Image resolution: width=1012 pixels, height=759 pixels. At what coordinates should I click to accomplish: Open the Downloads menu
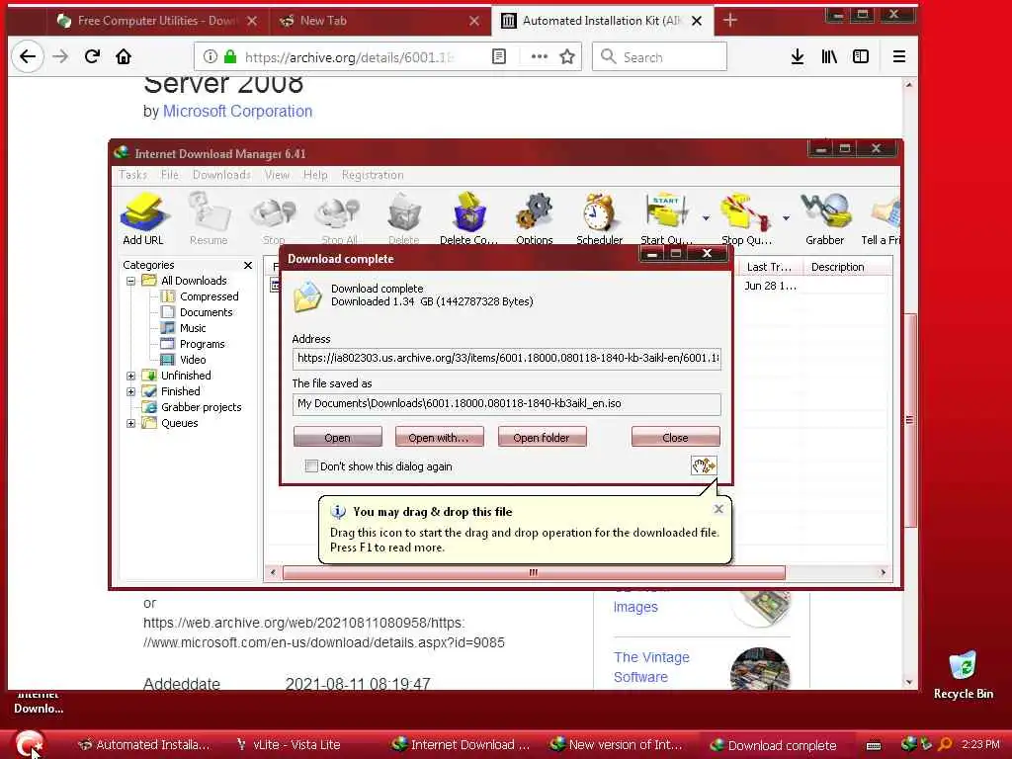(x=221, y=175)
